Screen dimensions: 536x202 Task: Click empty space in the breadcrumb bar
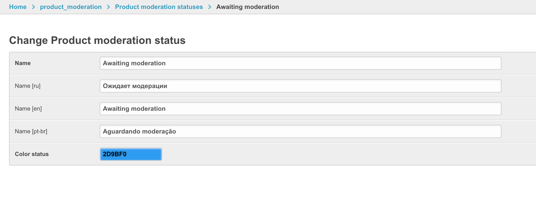[x=398, y=7]
